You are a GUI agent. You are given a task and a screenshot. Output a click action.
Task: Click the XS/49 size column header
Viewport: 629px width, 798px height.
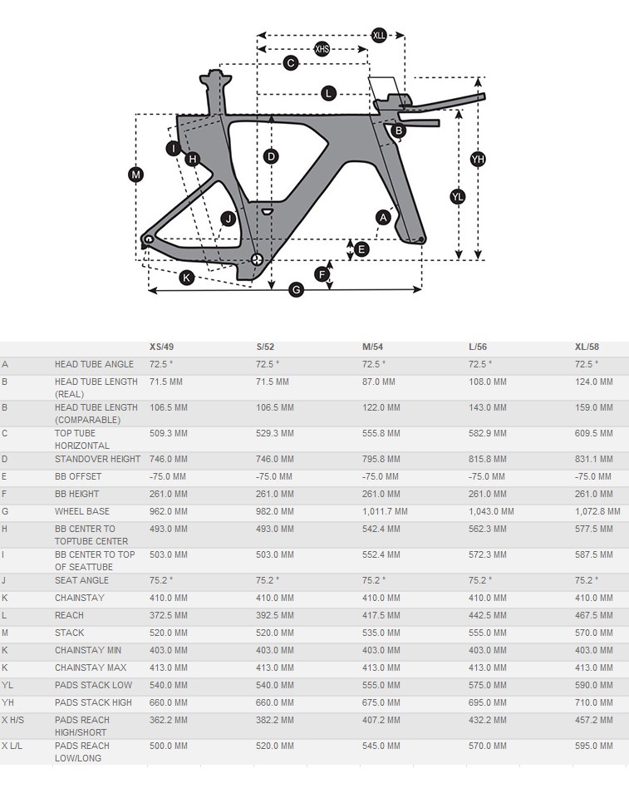[161, 347]
